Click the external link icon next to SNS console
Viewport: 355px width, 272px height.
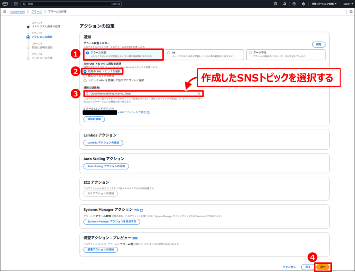point(148,113)
